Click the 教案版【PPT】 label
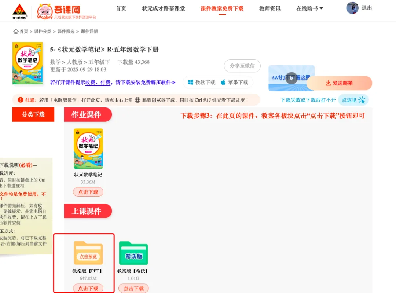The width and height of the screenshot is (396, 293). point(88,271)
